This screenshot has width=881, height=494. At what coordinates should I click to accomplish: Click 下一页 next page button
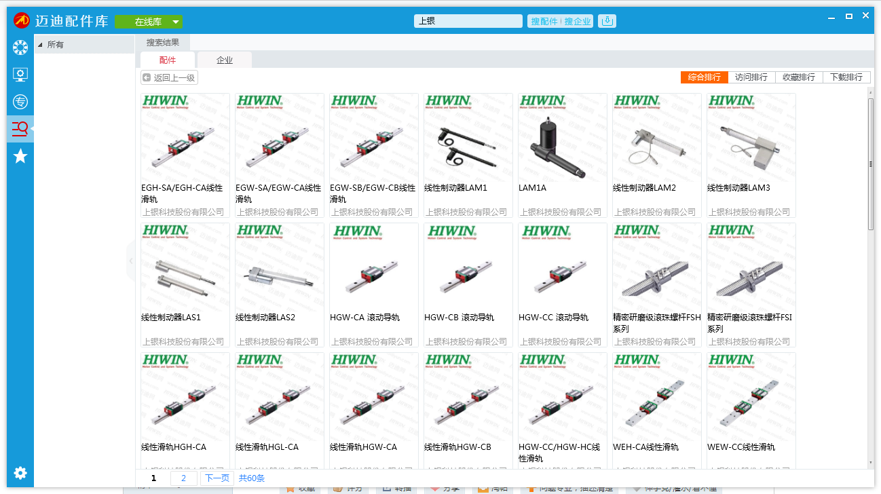point(217,478)
